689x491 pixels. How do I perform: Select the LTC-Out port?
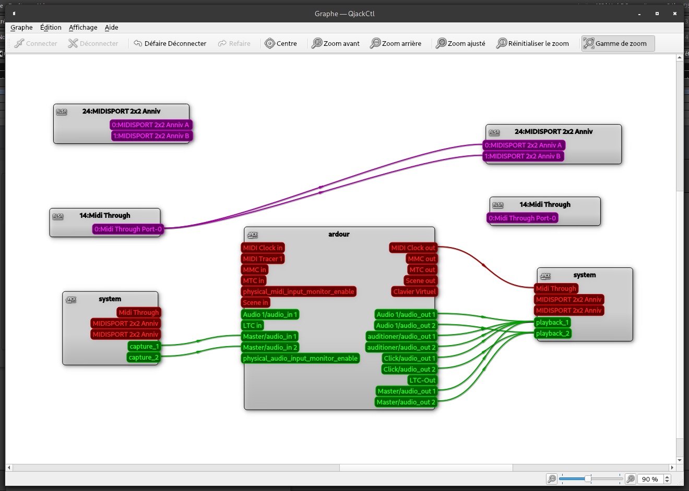tap(422, 380)
